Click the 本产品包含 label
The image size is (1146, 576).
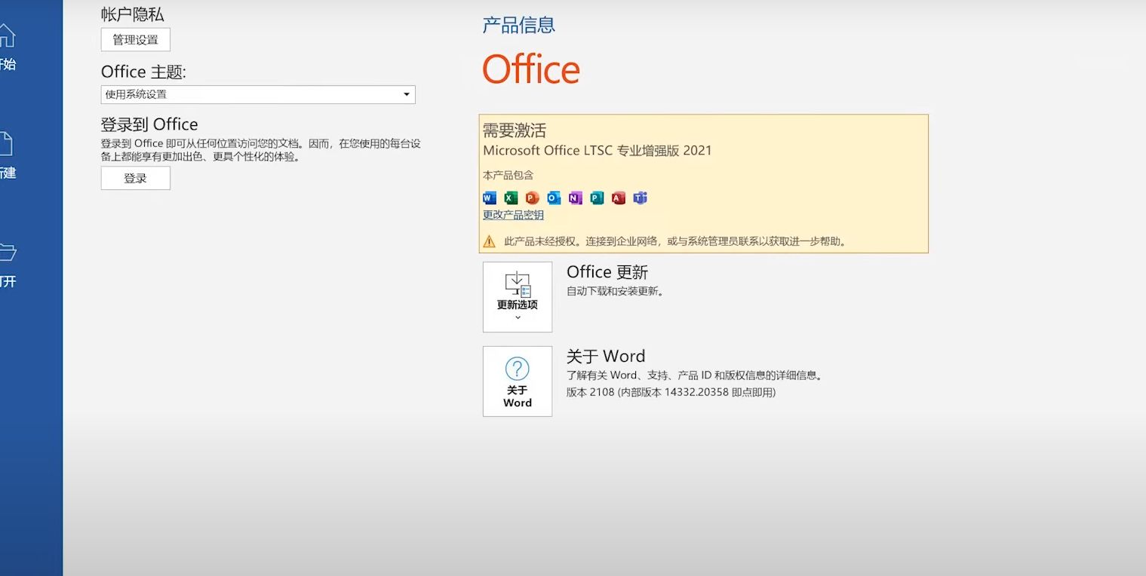508,175
